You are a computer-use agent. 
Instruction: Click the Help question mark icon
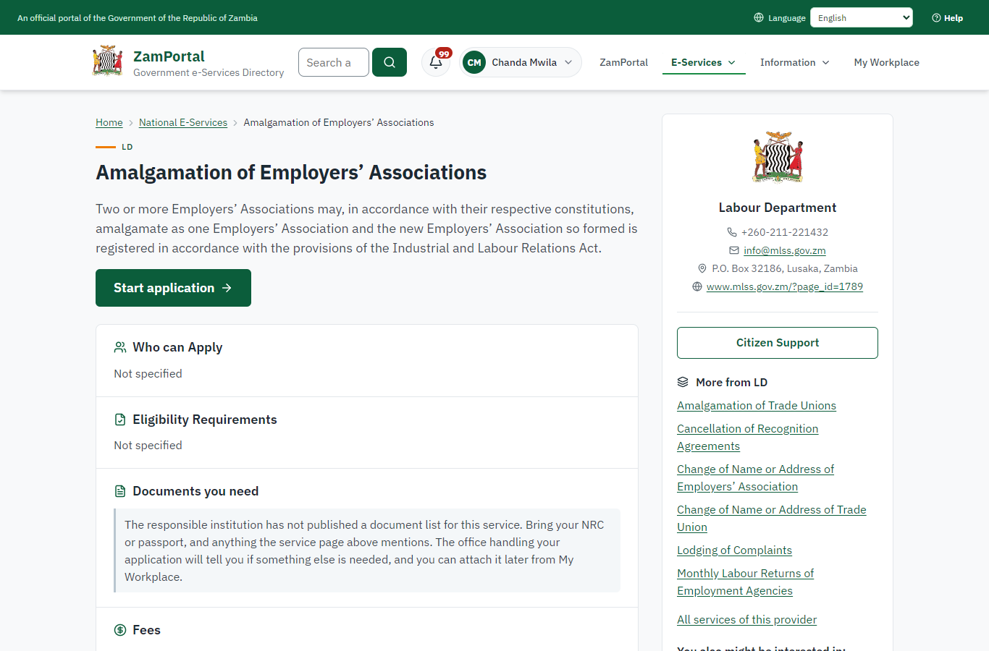(936, 18)
